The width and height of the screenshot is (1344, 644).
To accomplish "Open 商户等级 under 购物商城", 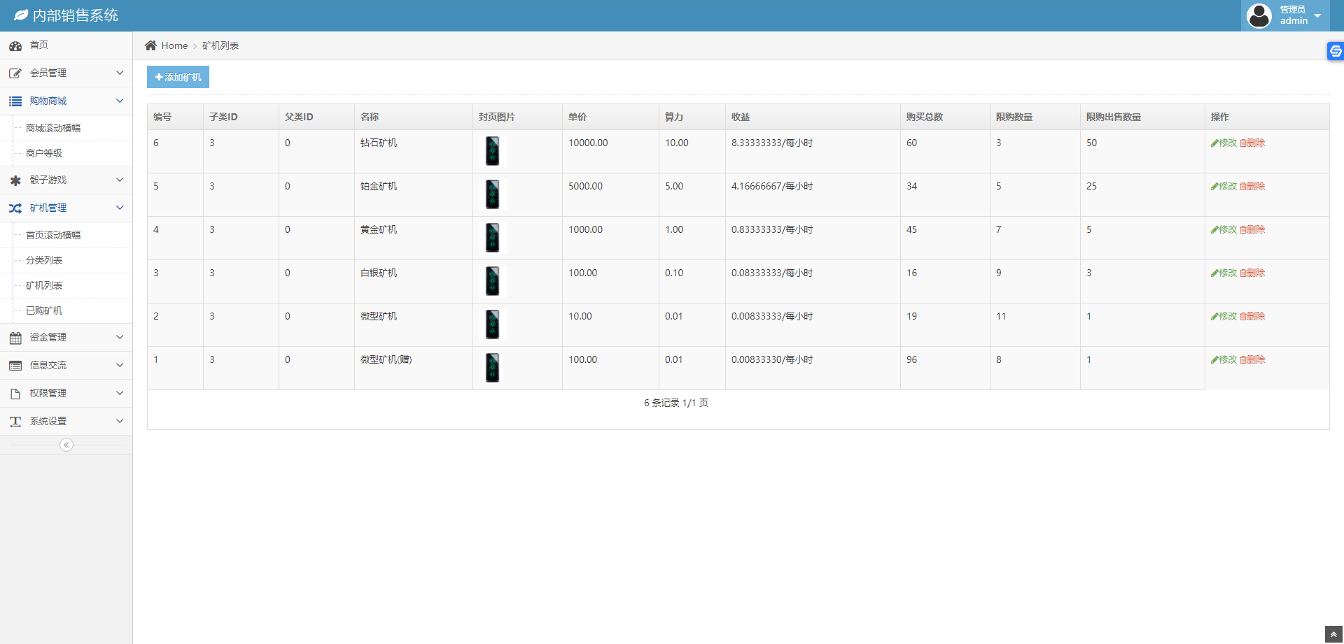I will click(44, 153).
